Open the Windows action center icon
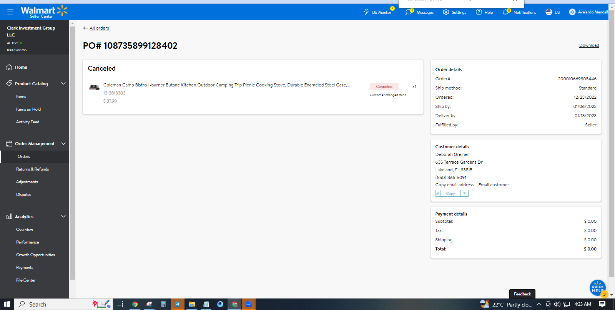615x310 pixels. click(x=602, y=304)
